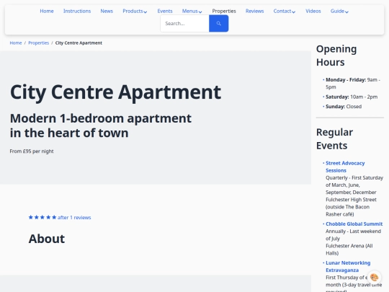Open the Instructions nav item
The height and width of the screenshot is (292, 389).
coord(77,11)
